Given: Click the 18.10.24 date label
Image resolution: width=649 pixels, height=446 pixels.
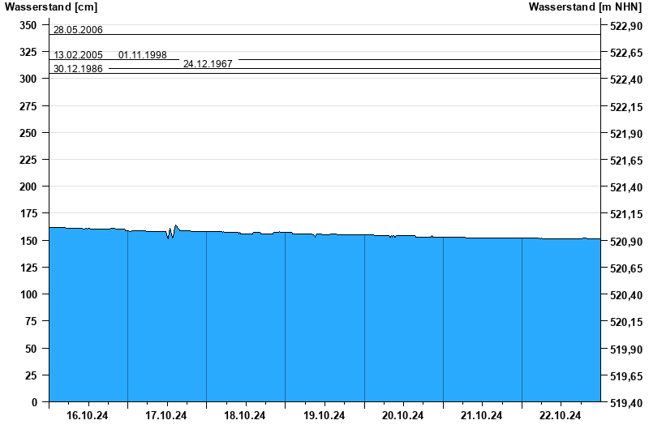Looking at the screenshot, I should click(245, 416).
